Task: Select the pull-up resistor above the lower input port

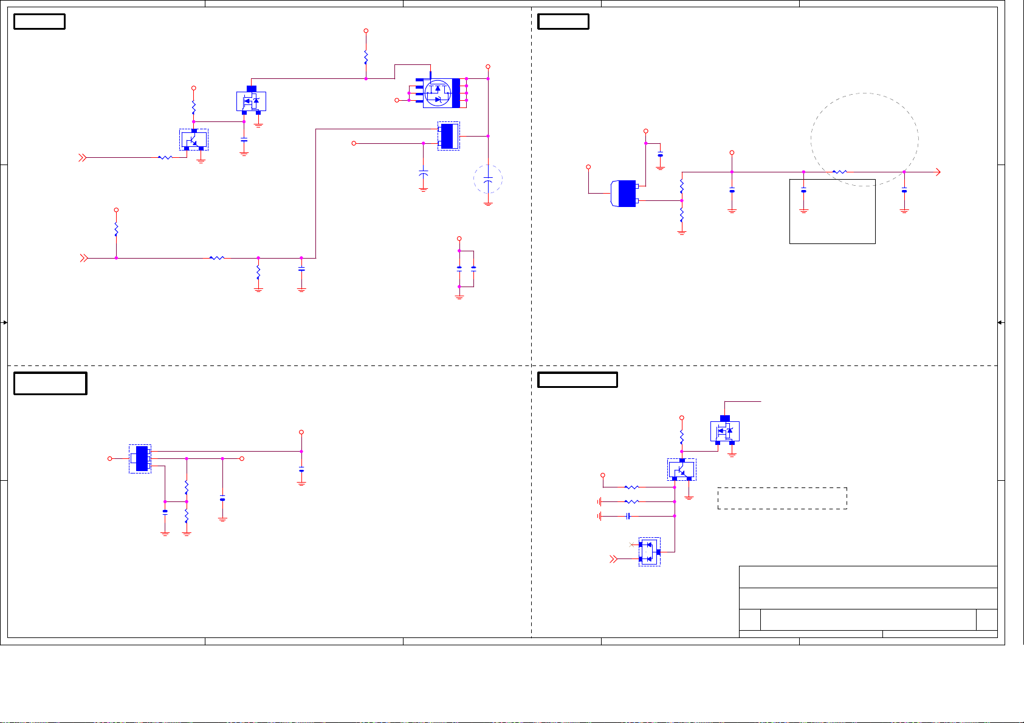Action: pyautogui.click(x=116, y=229)
